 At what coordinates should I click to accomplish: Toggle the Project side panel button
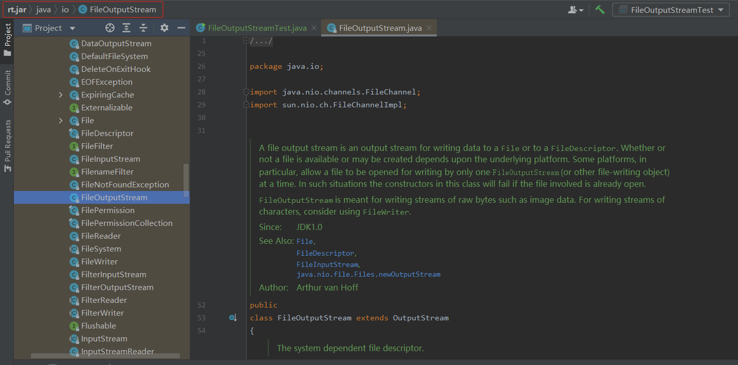tap(7, 40)
